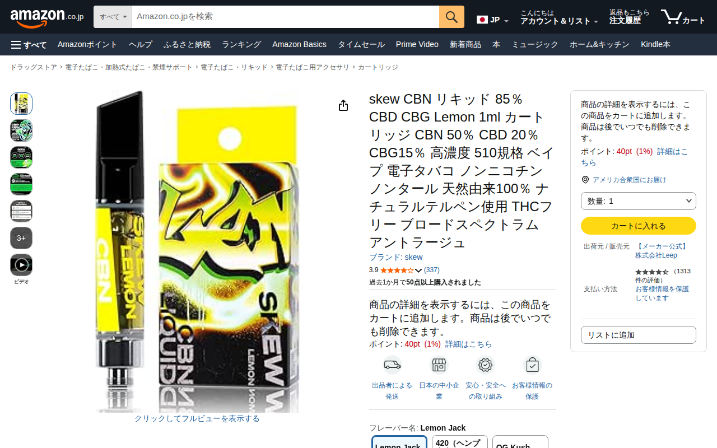Click the delivery truck 出品者による発送 icon
Image resolution: width=717 pixels, height=448 pixels.
click(x=392, y=365)
